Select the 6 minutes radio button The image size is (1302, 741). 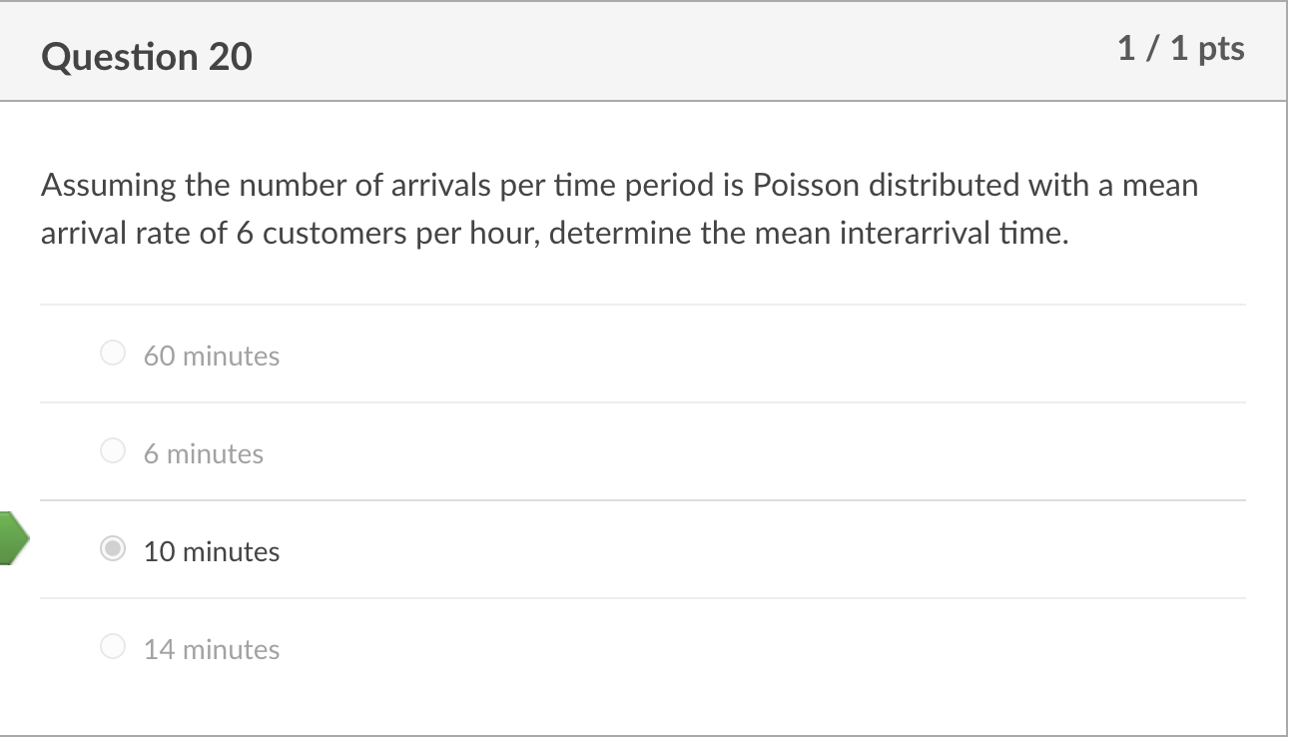[x=114, y=451]
